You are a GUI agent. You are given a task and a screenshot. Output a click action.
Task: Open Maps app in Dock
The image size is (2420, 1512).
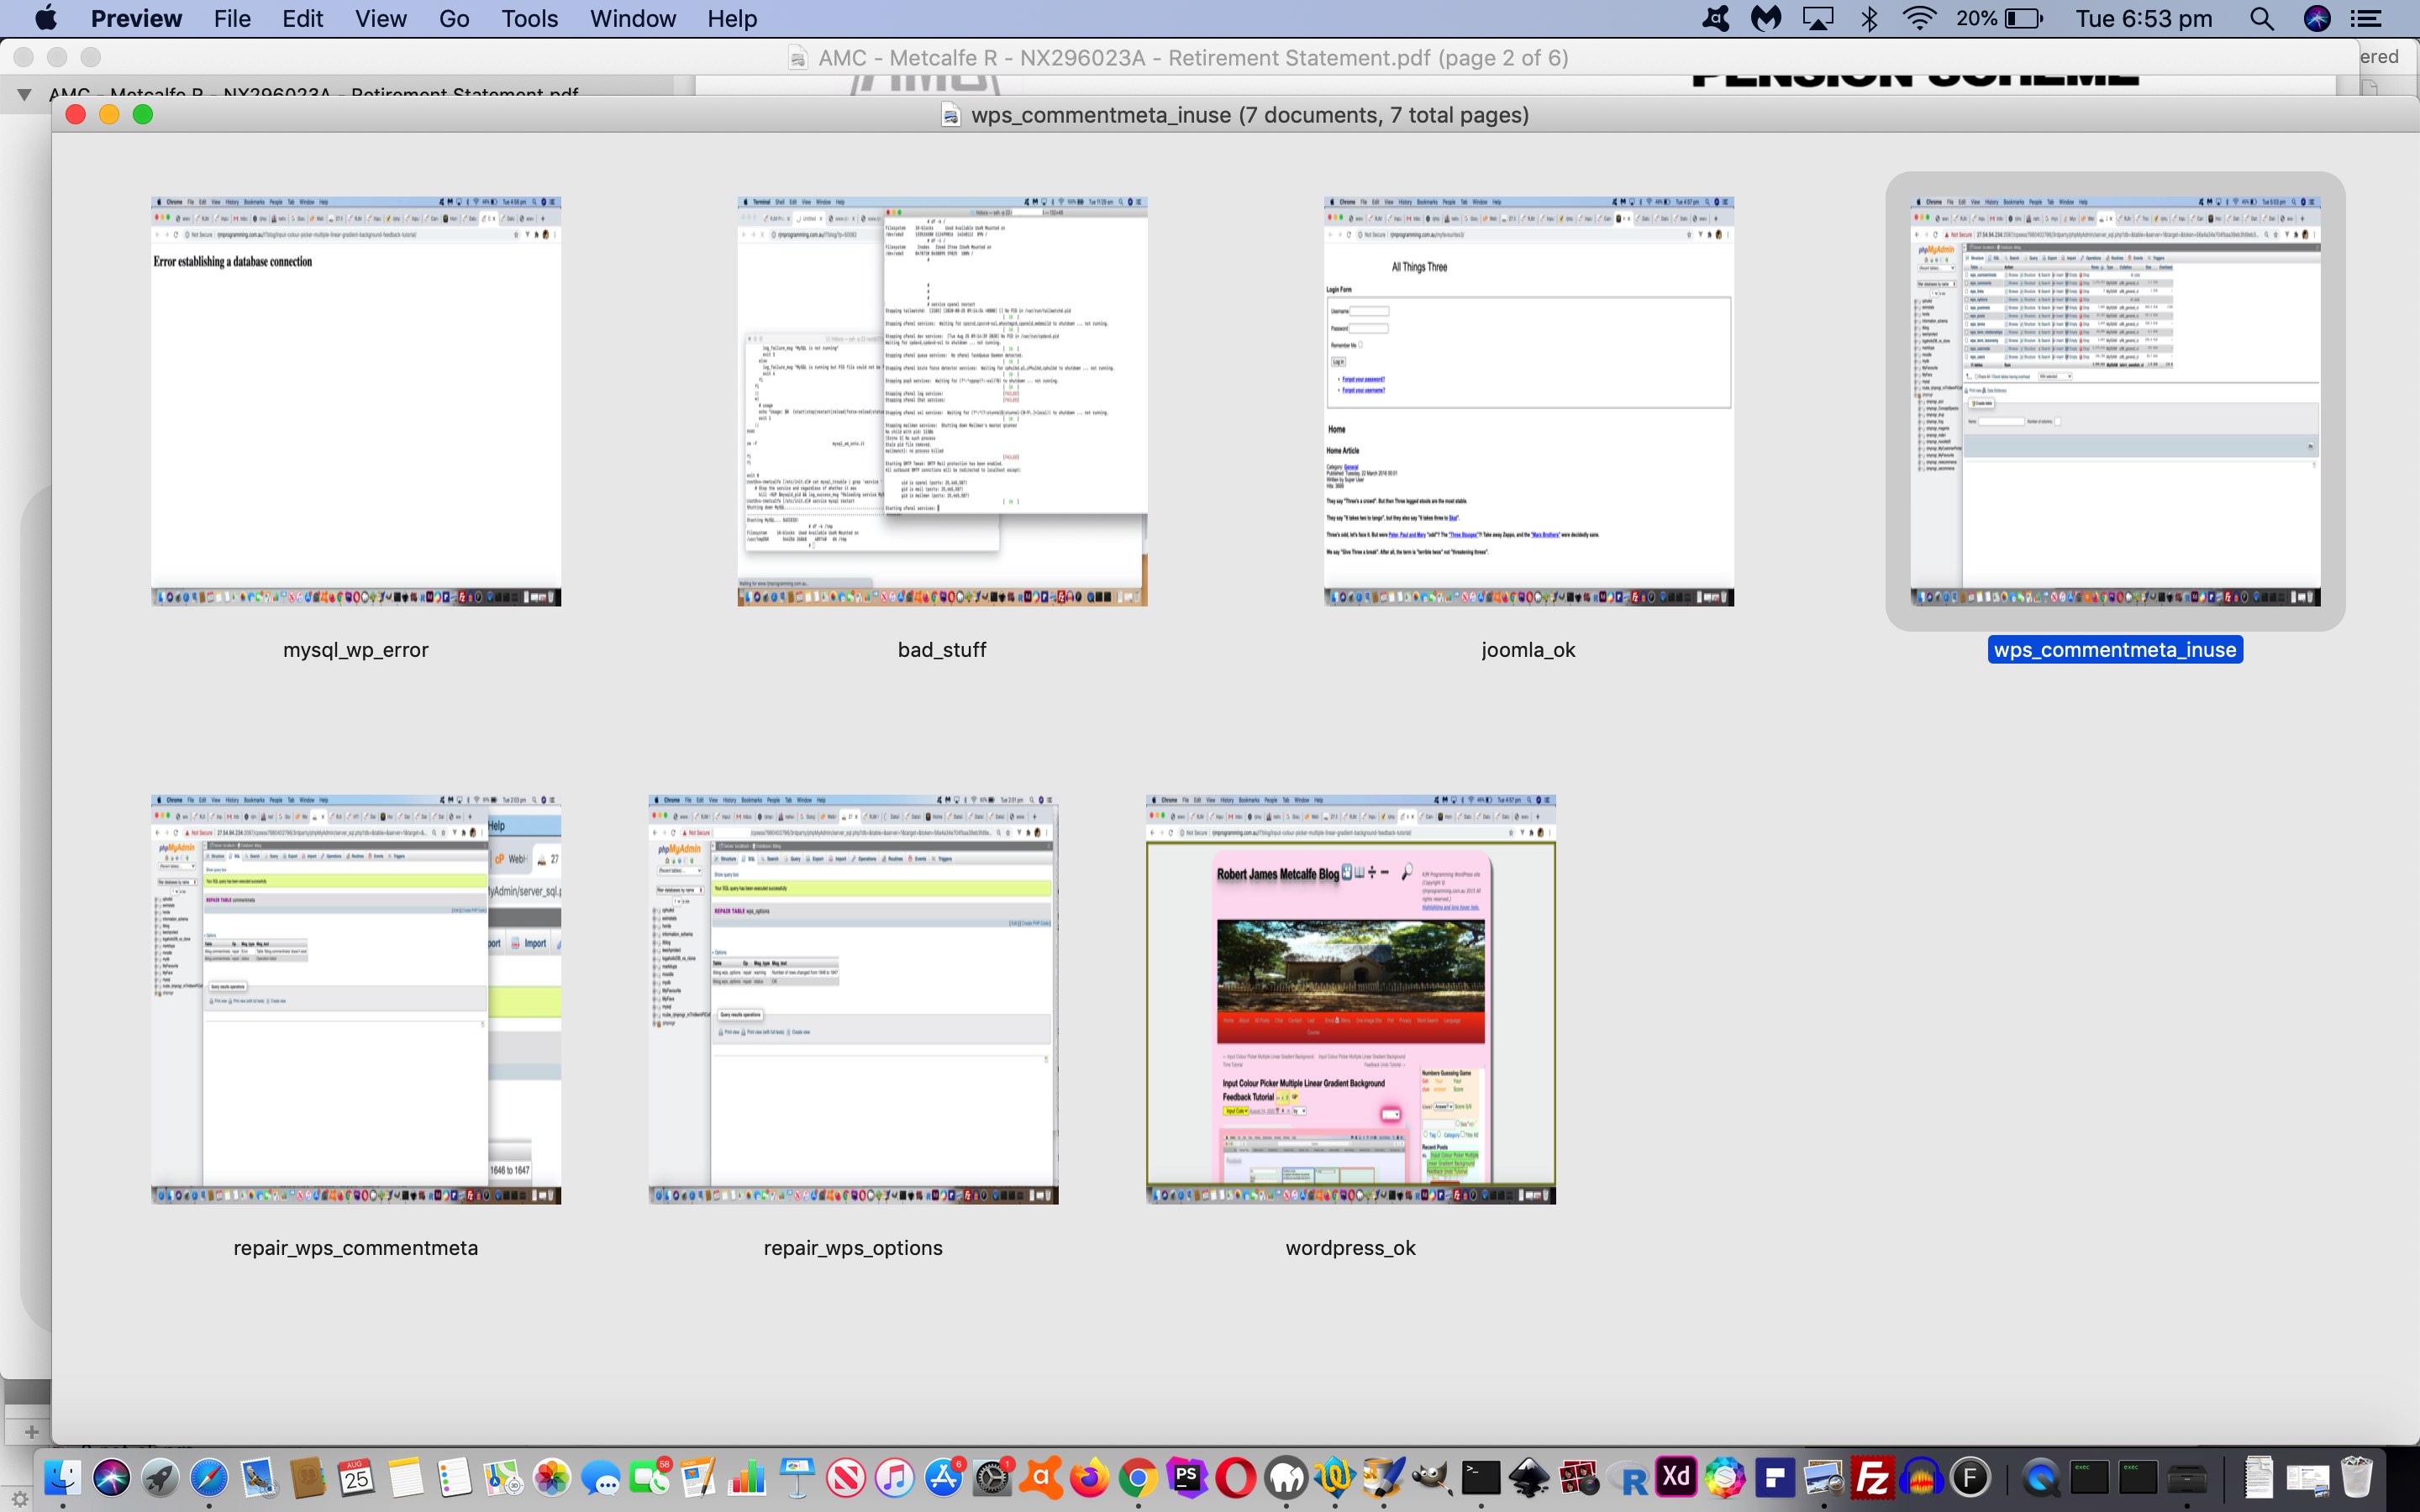(x=503, y=1477)
